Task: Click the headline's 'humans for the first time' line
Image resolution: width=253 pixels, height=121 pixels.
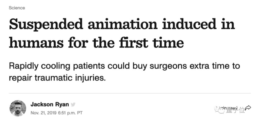Action: (x=96, y=43)
